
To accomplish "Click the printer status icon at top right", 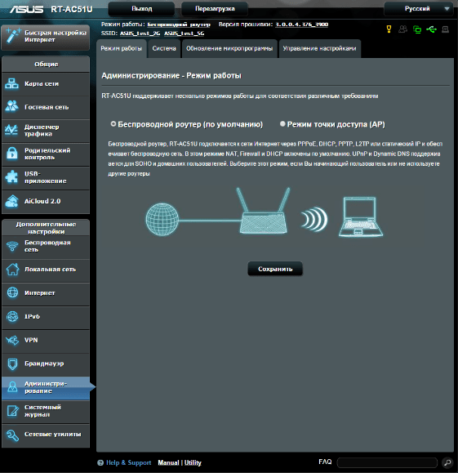I will (445, 29).
